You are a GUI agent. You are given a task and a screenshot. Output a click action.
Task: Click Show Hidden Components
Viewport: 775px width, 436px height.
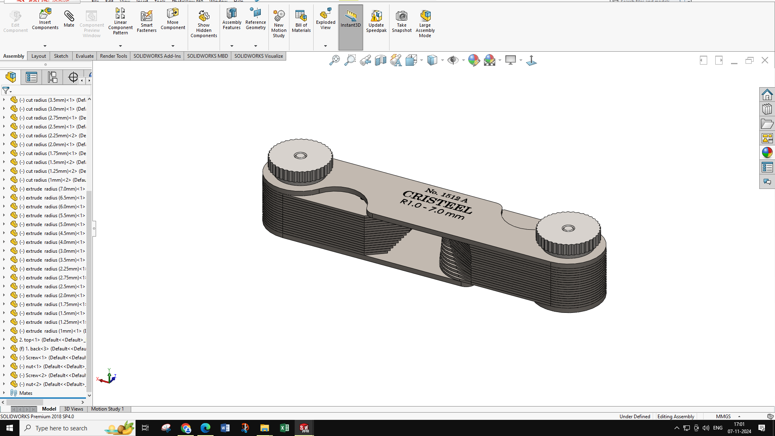pos(204,24)
